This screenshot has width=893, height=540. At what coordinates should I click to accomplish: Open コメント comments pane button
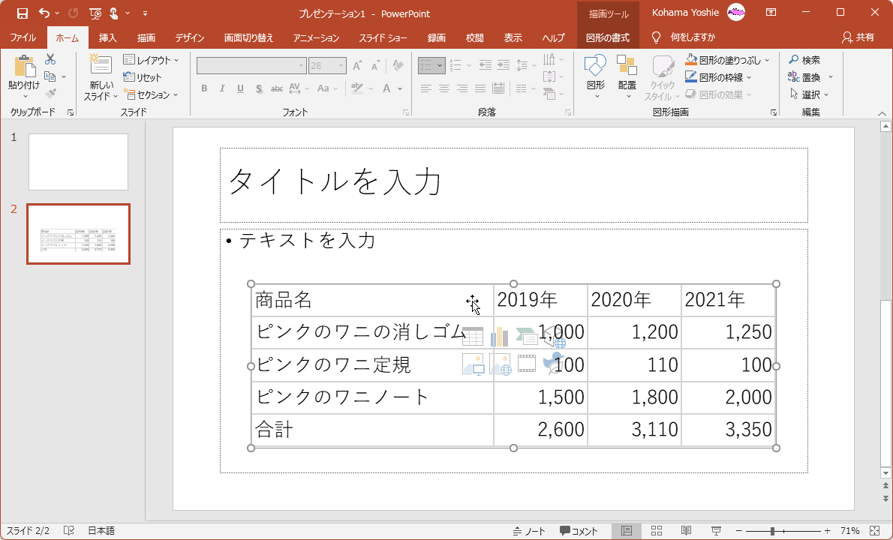coord(579,531)
